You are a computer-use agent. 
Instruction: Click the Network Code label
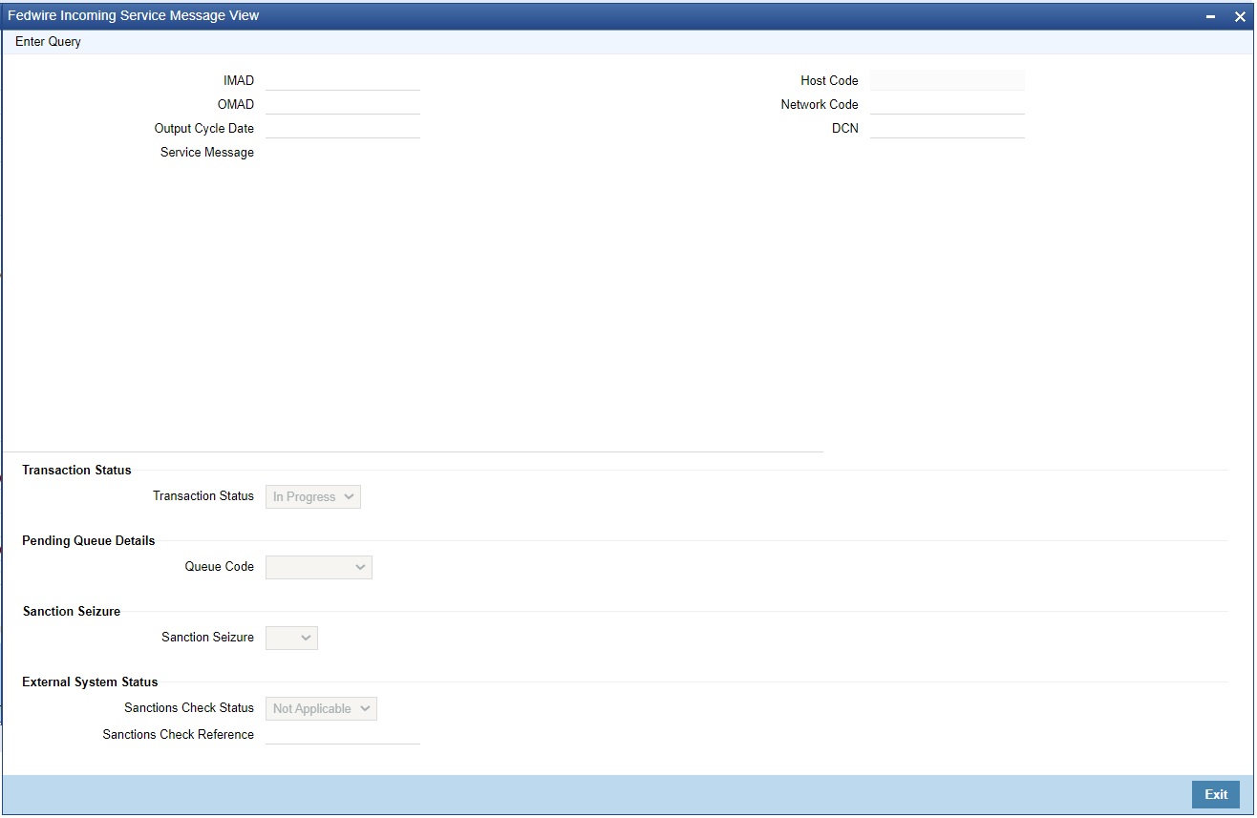click(x=820, y=105)
